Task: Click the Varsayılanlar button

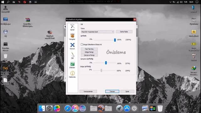Action: [88, 91]
